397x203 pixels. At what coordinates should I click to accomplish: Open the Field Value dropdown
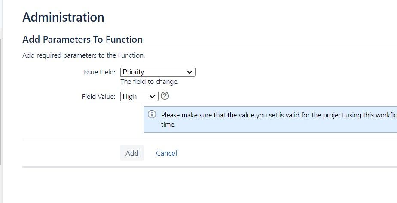139,96
